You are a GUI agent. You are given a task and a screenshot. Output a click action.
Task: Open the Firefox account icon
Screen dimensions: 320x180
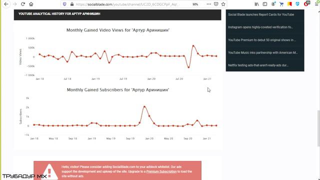tap(273, 4)
